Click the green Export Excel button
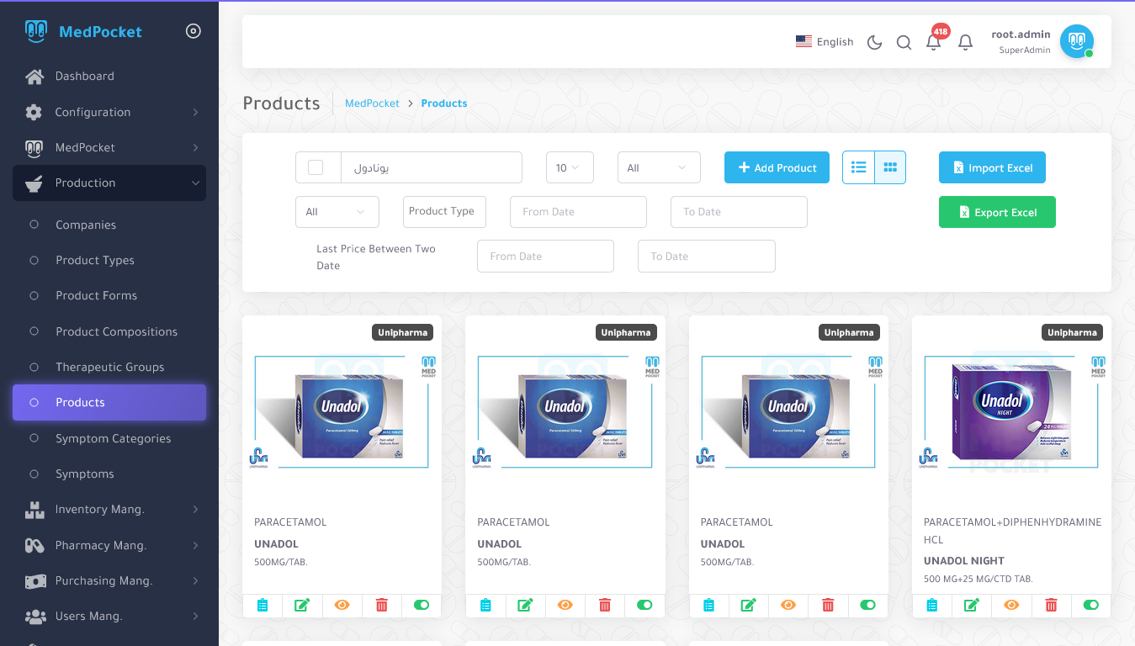 997,213
